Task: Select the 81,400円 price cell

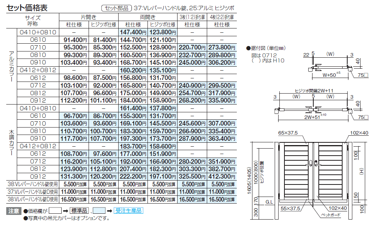Action: tap(103, 40)
